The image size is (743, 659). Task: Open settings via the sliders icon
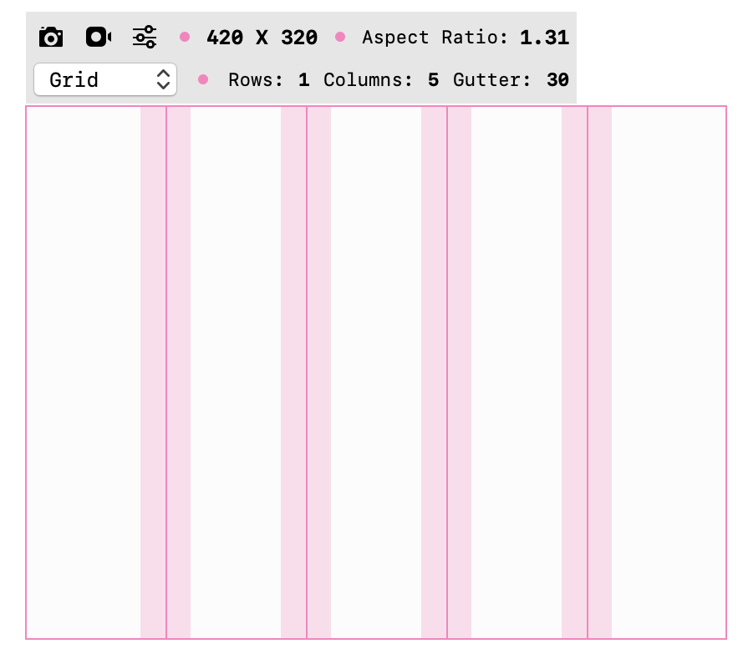(x=145, y=37)
